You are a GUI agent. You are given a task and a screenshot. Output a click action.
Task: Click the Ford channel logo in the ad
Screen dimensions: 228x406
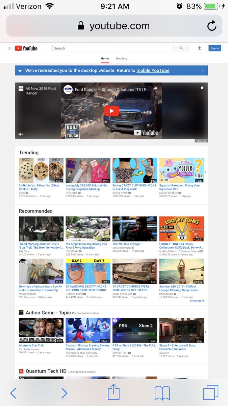68,89
